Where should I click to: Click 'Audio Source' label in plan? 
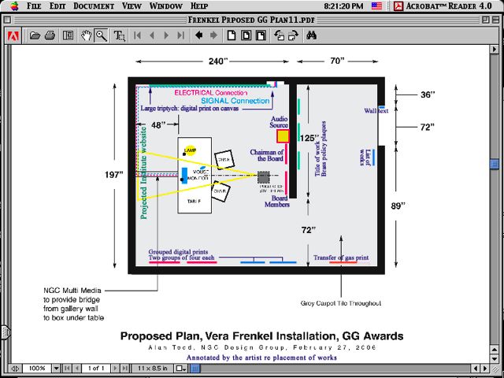click(279, 122)
